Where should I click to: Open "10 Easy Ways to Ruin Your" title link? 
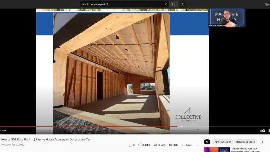244,149
